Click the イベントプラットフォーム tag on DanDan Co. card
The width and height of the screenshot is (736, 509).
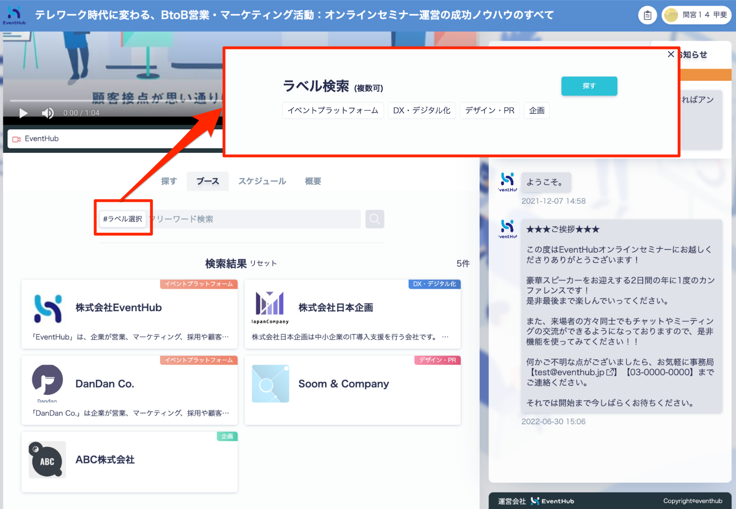199,360
